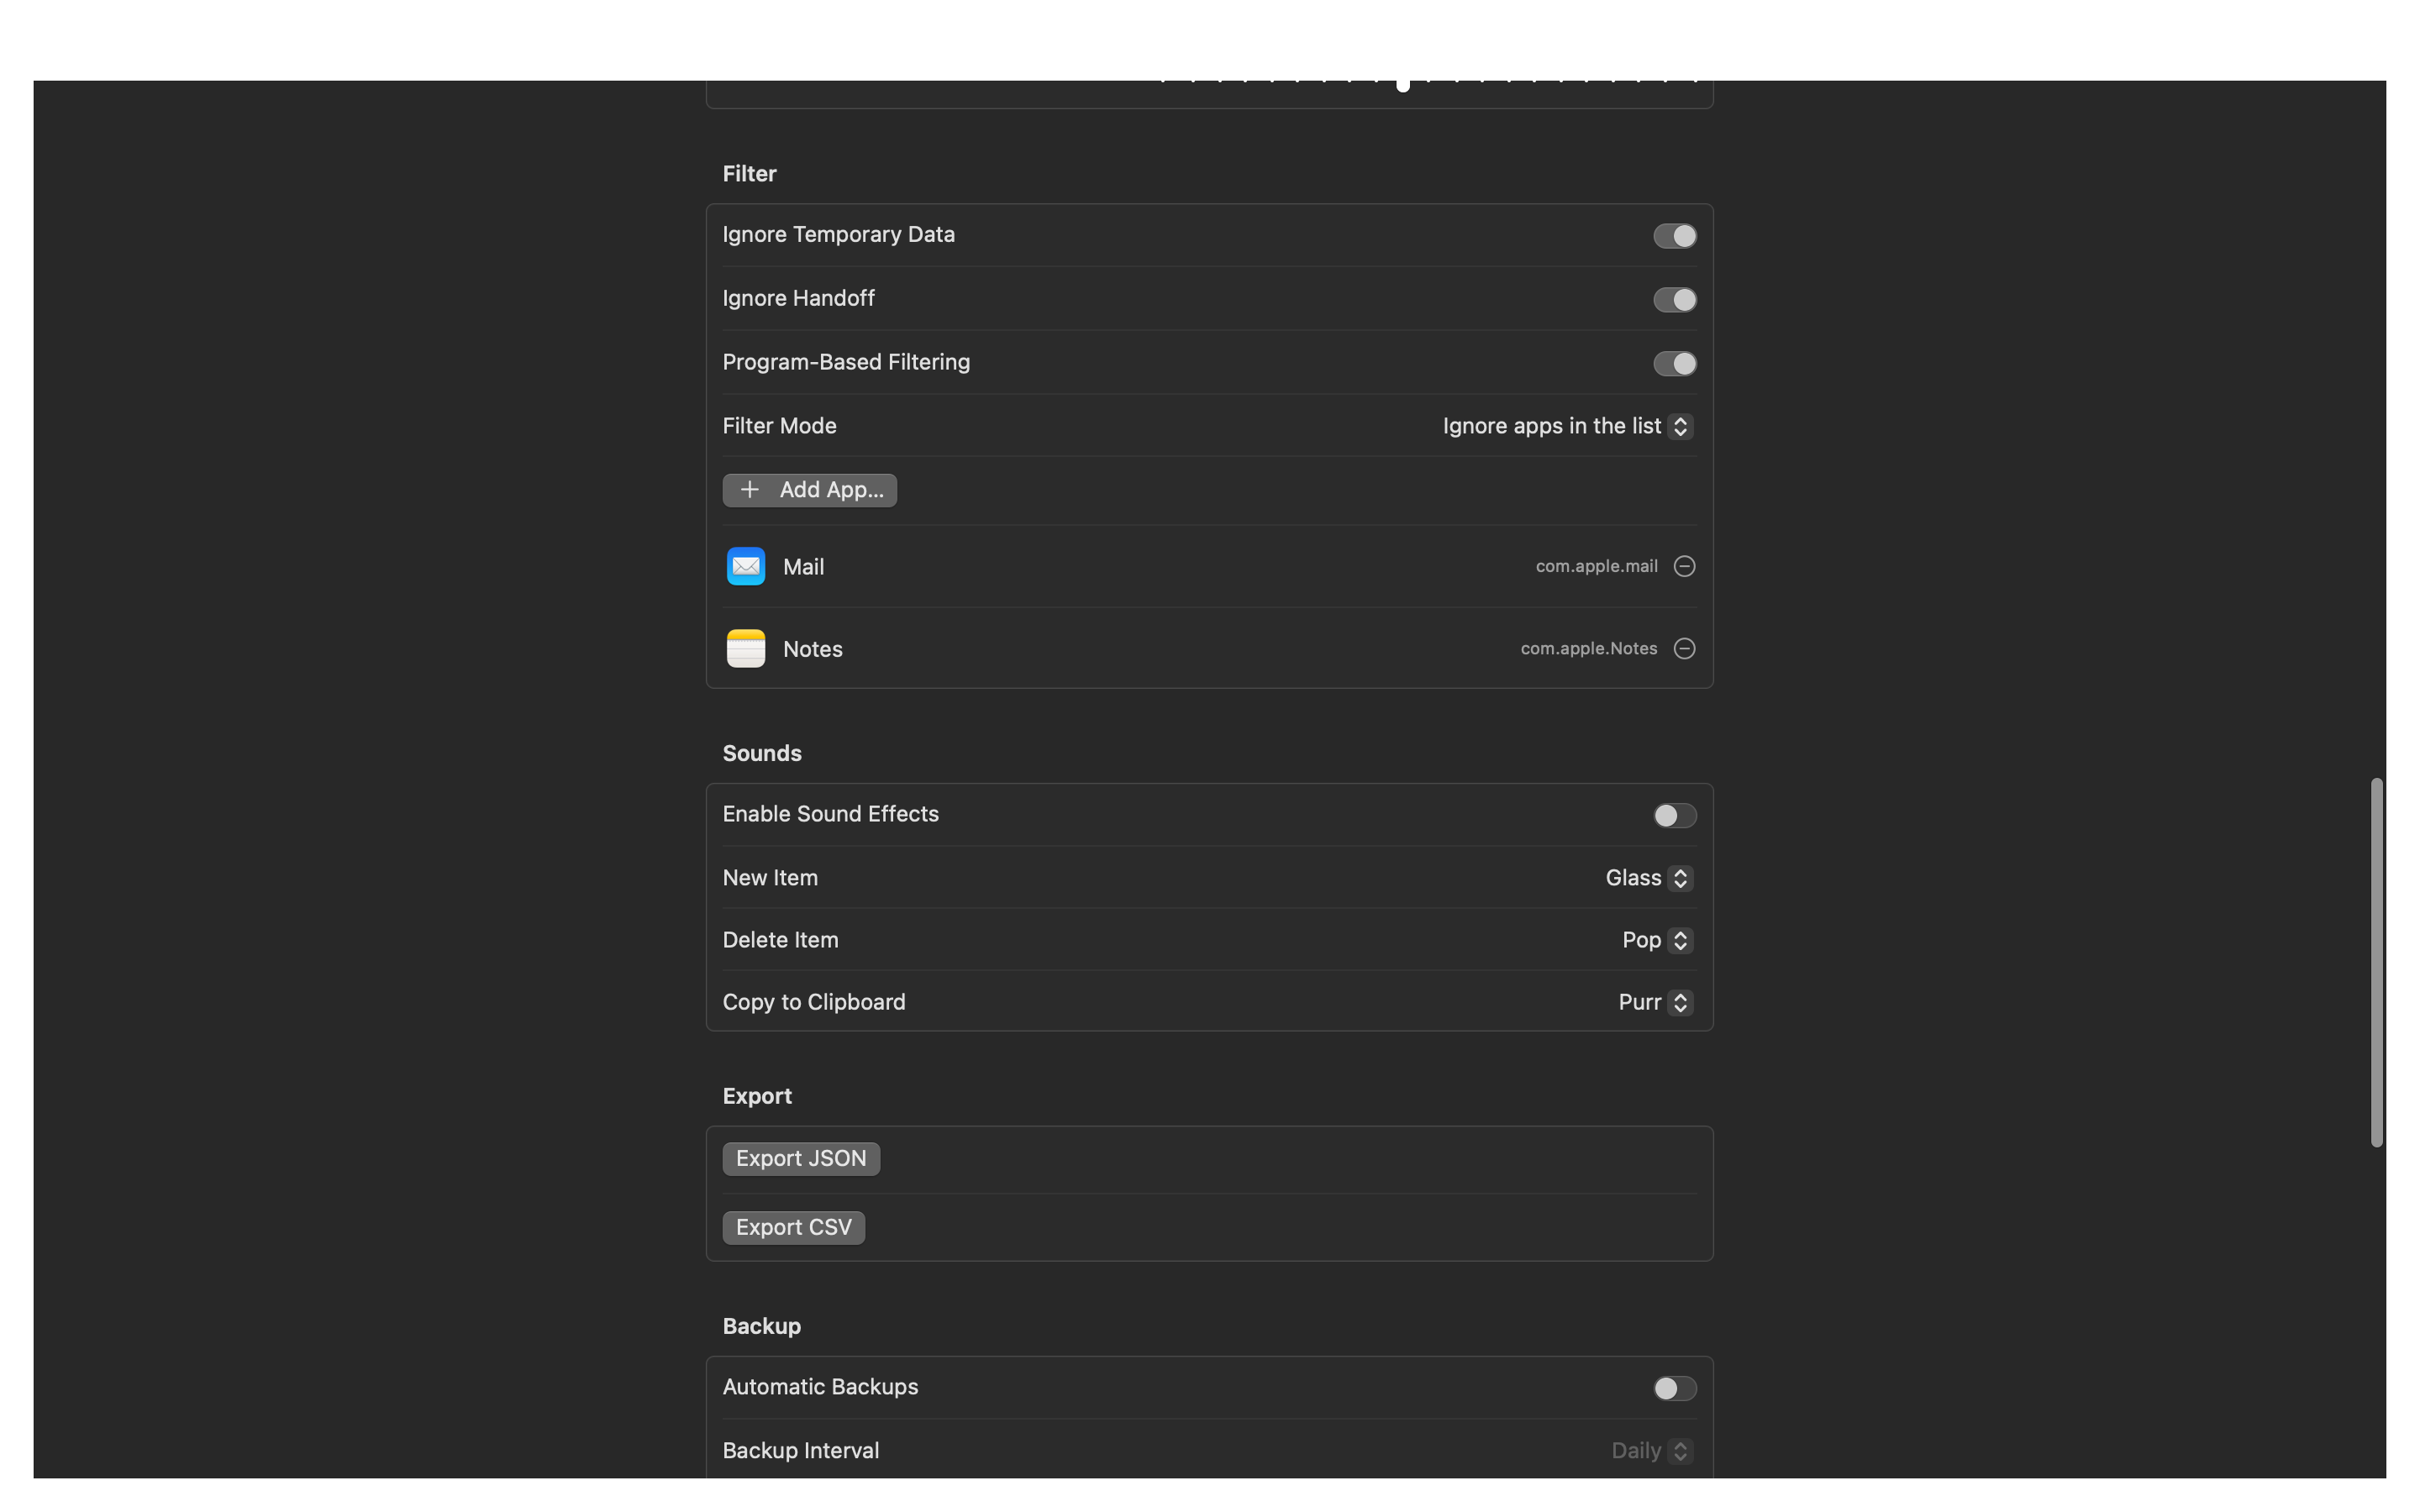Remove Notes from the filter list

[1684, 648]
